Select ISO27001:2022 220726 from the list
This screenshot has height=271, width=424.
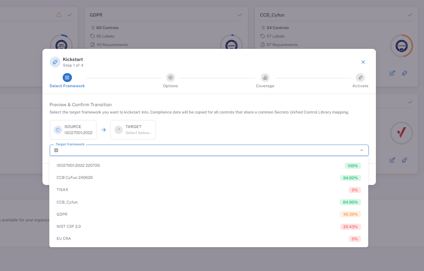pyautogui.click(x=209, y=165)
